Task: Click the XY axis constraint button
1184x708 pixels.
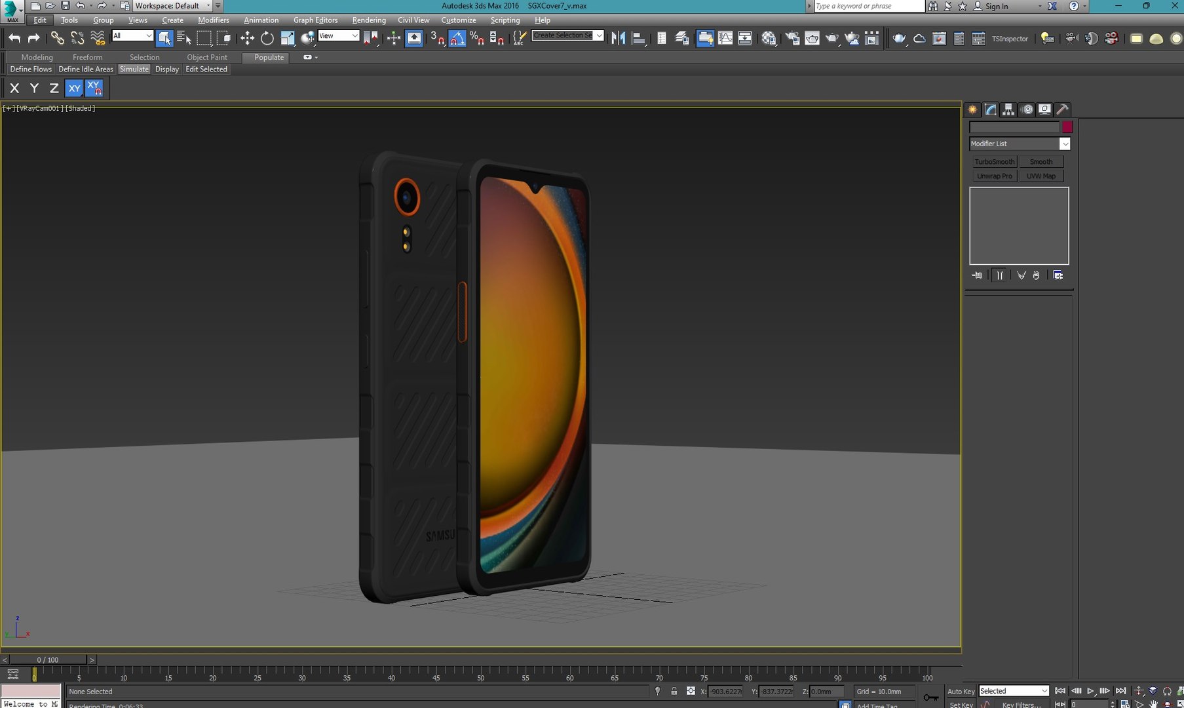Action: [x=74, y=88]
